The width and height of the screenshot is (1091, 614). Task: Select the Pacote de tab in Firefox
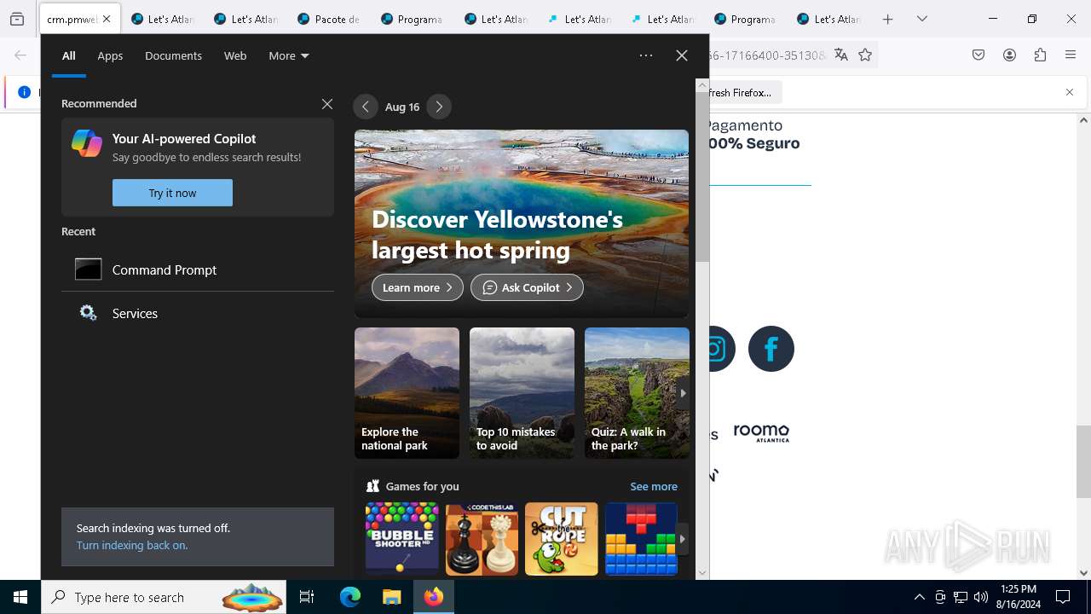(x=329, y=19)
